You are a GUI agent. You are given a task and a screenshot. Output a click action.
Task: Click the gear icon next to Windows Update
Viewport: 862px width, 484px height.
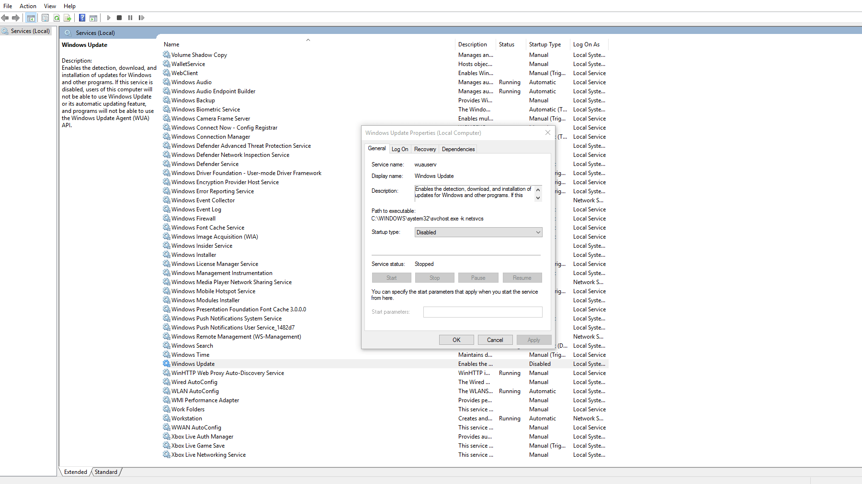coord(167,363)
